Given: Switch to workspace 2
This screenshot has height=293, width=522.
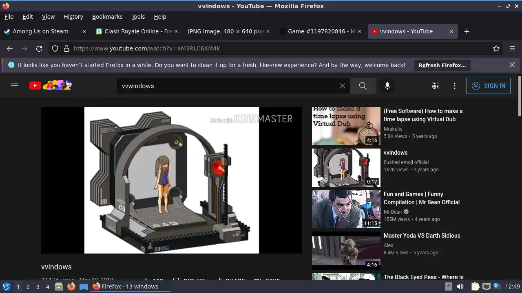Looking at the screenshot, I should (28, 286).
